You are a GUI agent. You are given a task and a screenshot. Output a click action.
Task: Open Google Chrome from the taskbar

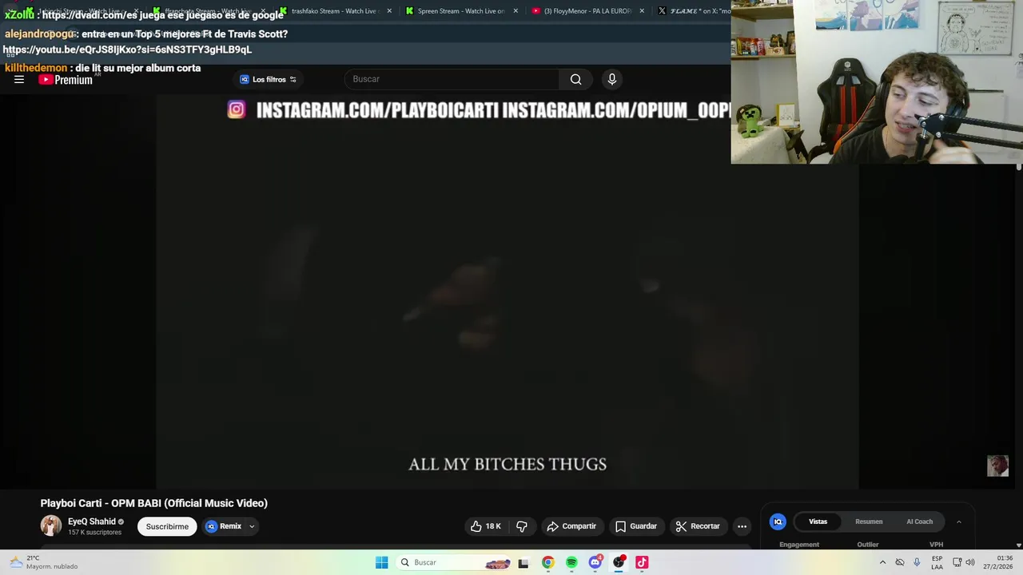click(547, 562)
